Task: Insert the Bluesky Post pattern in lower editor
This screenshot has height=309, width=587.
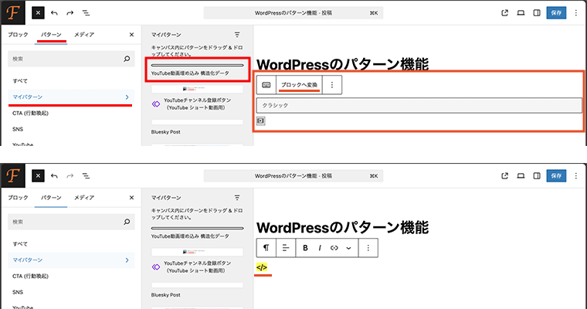Action: 197,290
